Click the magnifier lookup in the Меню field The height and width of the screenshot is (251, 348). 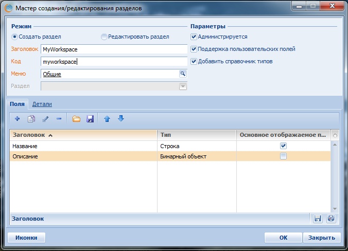point(183,74)
